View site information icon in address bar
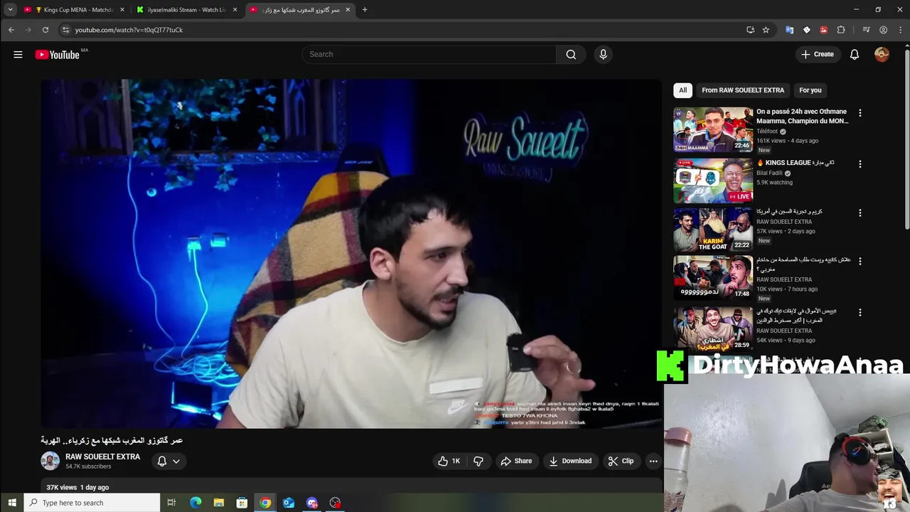Screen dimensions: 910x512 point(65,30)
